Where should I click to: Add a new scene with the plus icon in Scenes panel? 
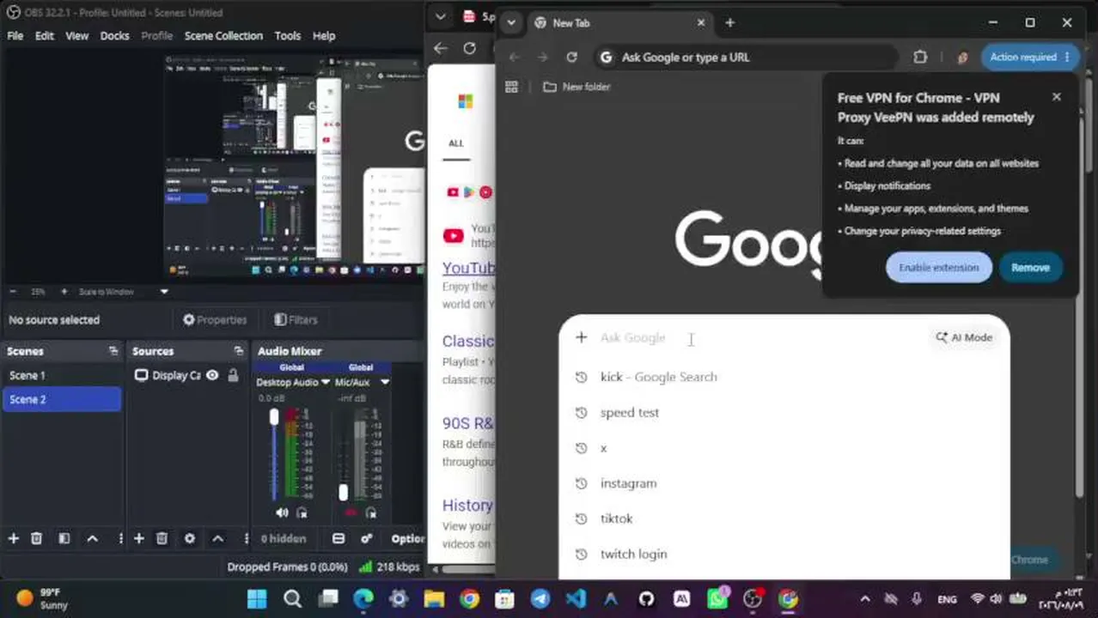click(13, 538)
